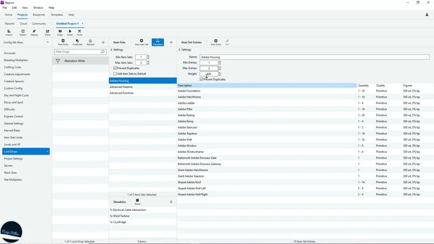The height and width of the screenshot is (244, 434).
Task: Click the New Entry icon
Action: [216, 42]
